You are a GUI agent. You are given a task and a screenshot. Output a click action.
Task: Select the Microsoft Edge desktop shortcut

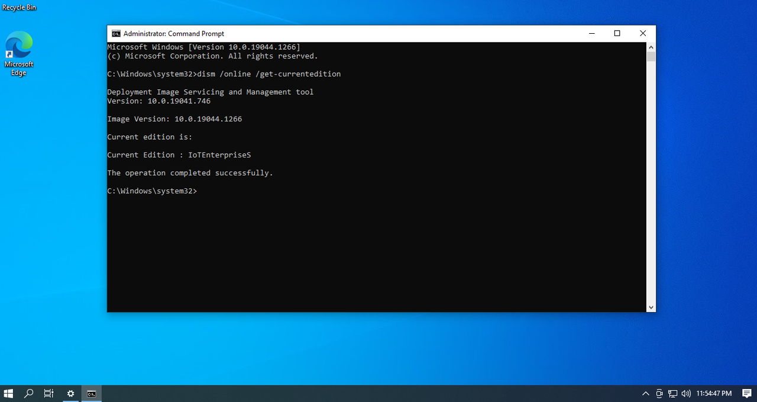click(19, 53)
